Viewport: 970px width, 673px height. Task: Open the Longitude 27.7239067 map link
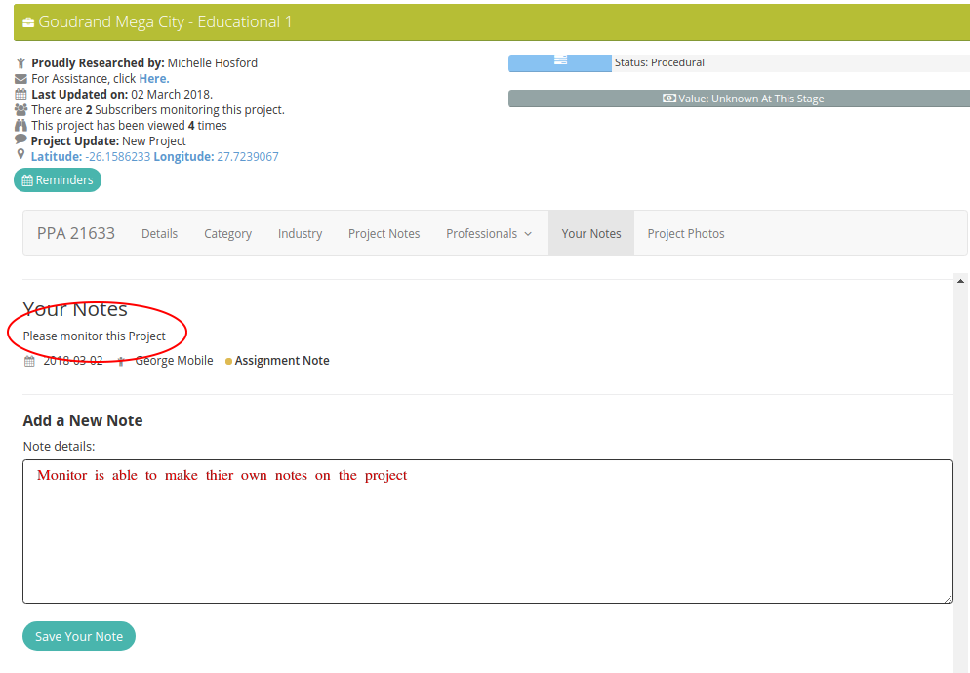click(217, 156)
